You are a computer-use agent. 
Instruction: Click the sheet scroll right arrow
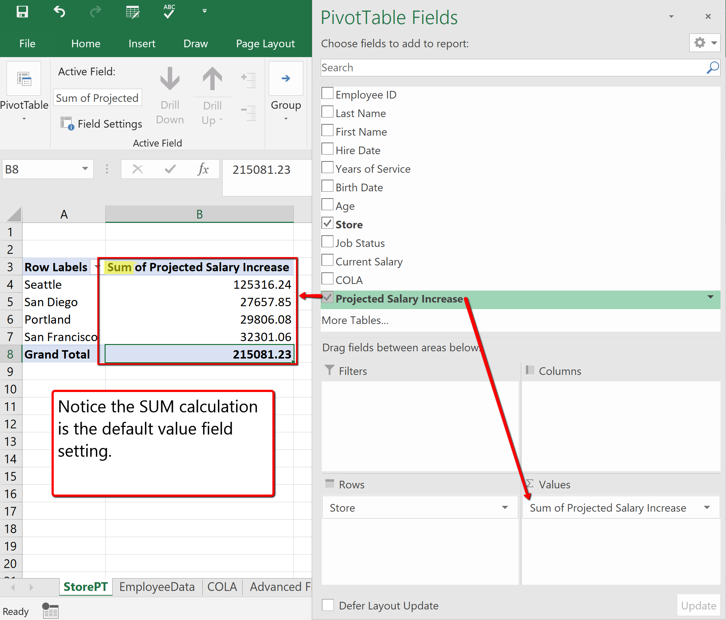click(31, 587)
